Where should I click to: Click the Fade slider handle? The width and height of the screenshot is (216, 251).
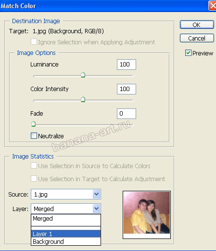33,124
